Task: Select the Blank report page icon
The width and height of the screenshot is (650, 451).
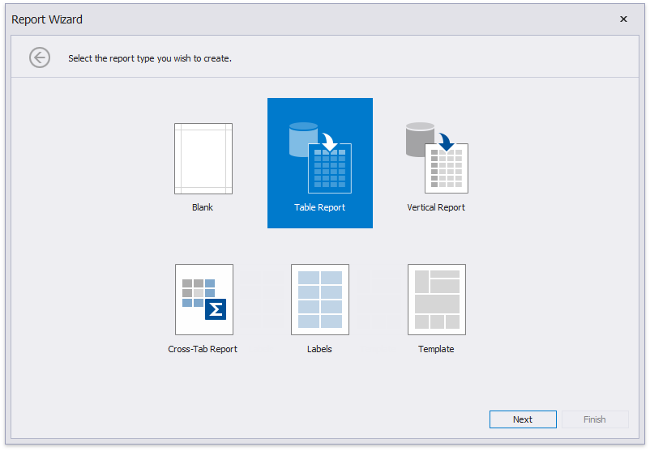Action: pyautogui.click(x=203, y=159)
